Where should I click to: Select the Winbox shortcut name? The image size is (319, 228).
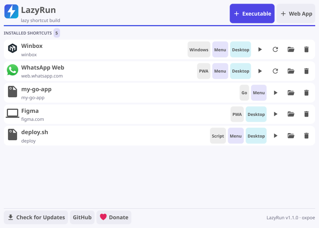(32, 46)
